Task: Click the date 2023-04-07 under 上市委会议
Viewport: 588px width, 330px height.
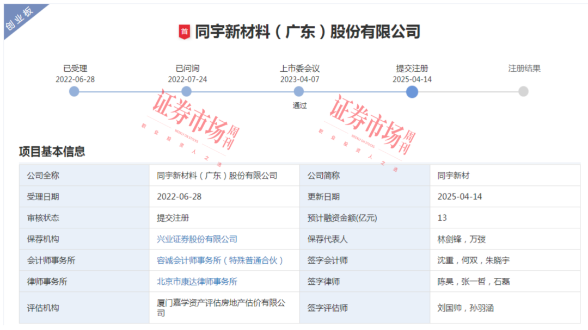Action: coord(299,79)
